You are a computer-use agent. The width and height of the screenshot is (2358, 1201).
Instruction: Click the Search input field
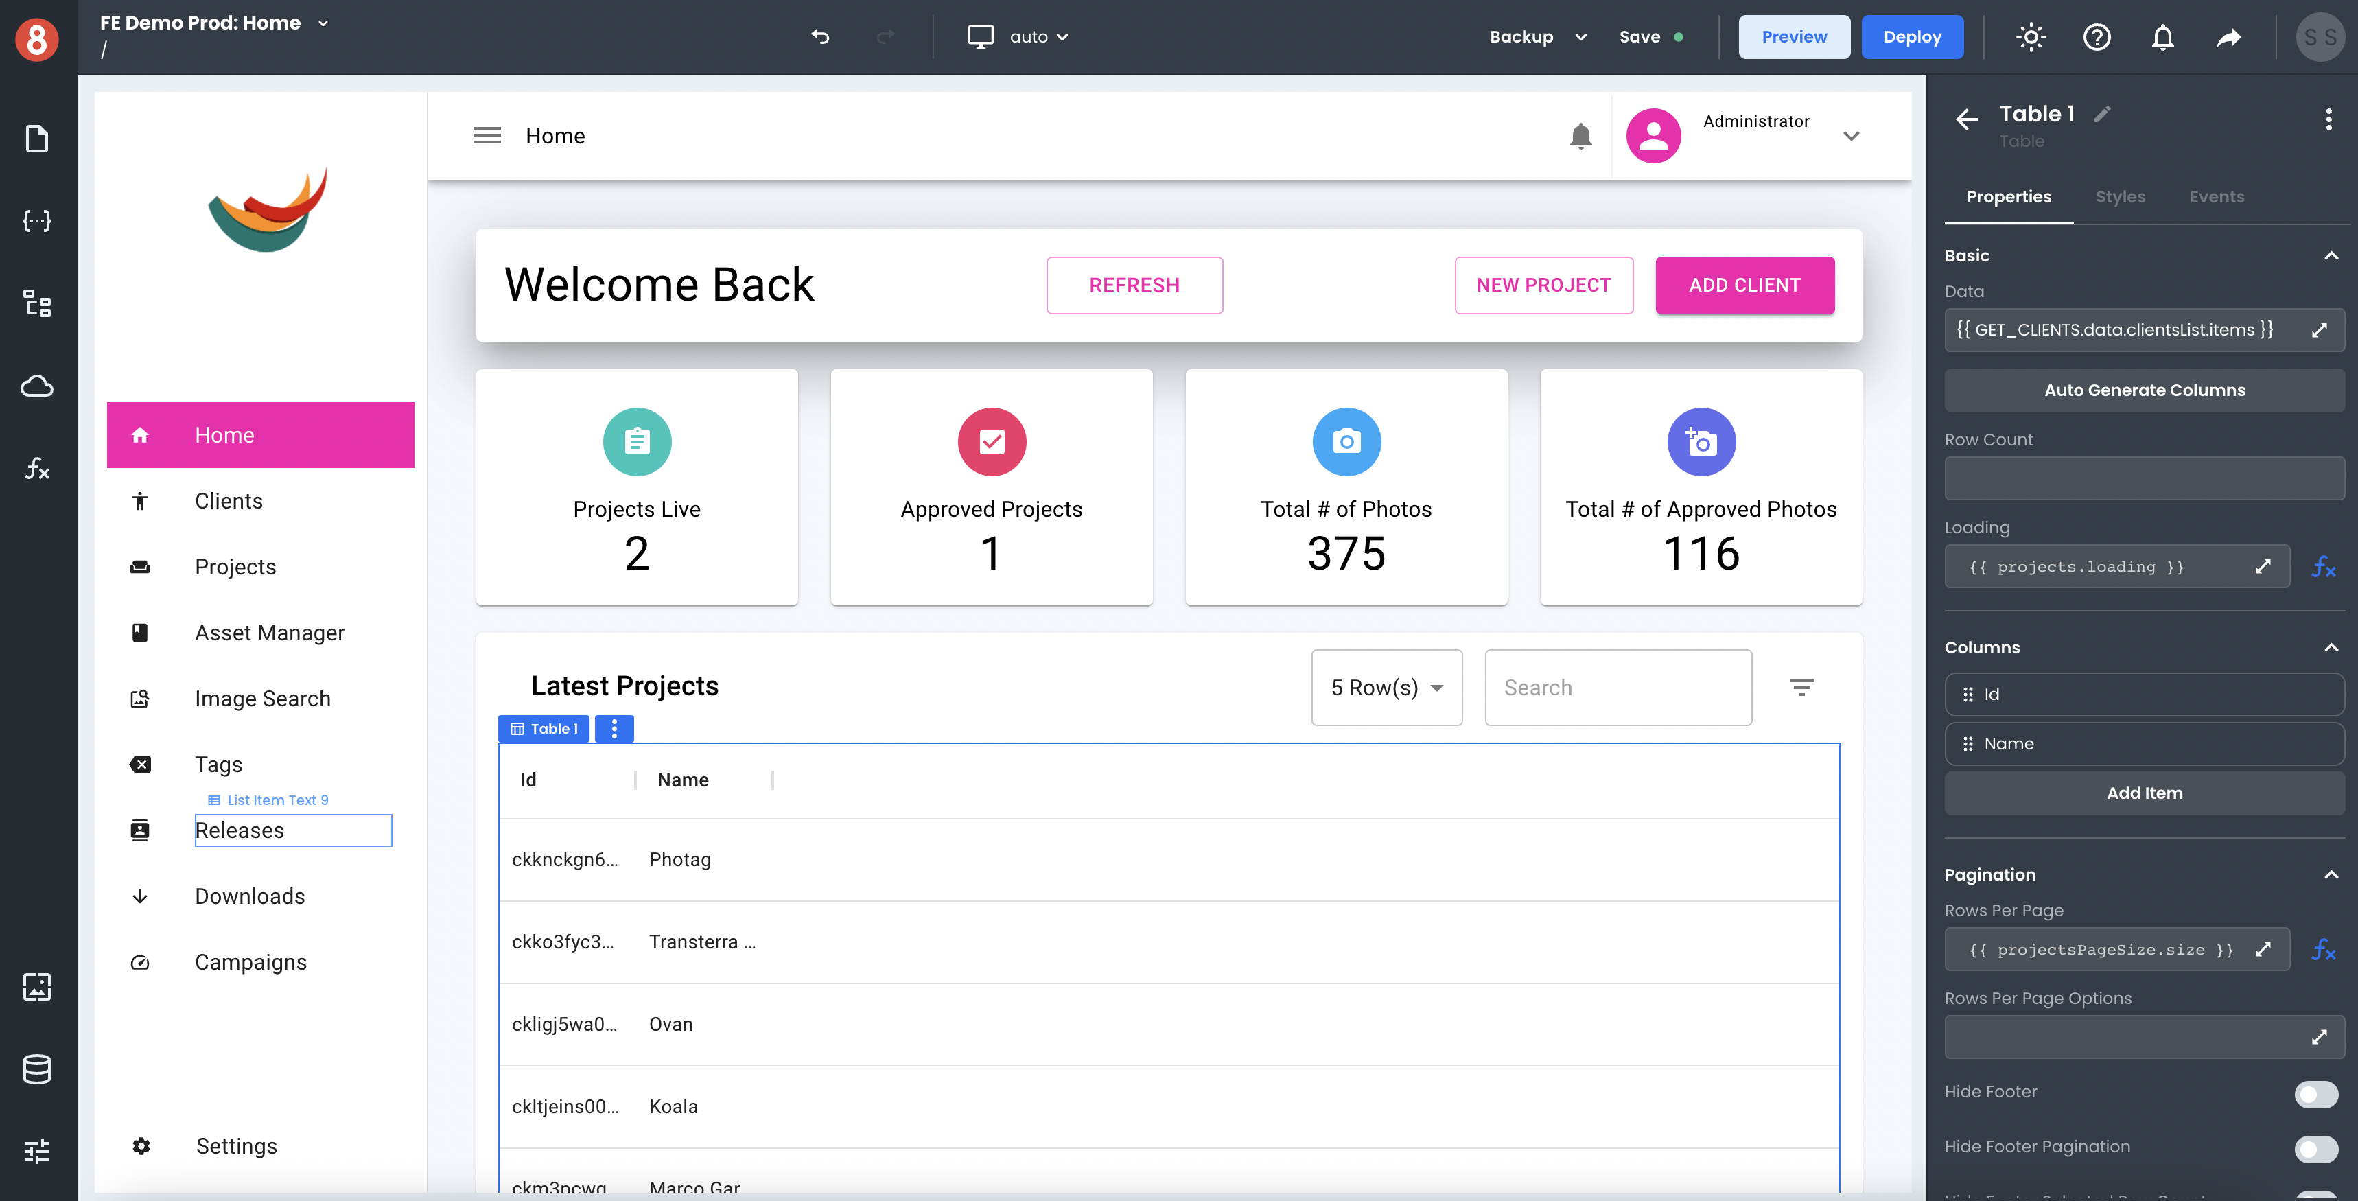(x=1618, y=686)
